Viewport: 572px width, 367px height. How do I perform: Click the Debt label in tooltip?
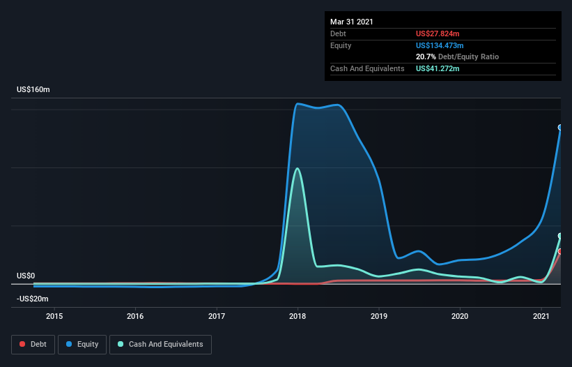[338, 34]
